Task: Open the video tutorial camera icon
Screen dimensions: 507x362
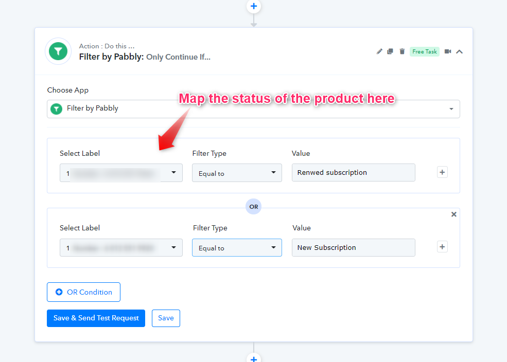Action: (x=448, y=51)
